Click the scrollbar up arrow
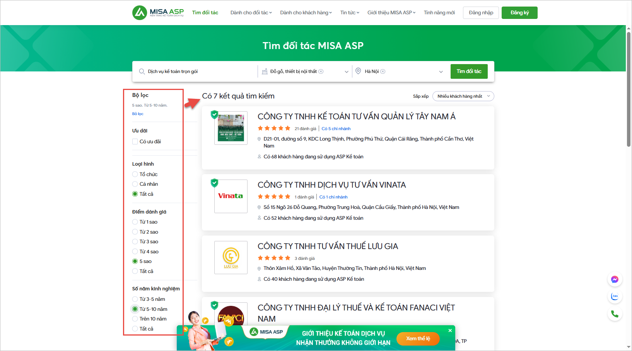The image size is (632, 351). coord(629,29)
